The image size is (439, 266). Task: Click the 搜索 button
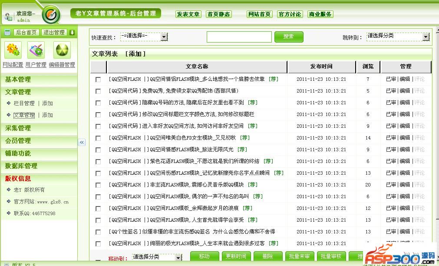click(x=289, y=37)
